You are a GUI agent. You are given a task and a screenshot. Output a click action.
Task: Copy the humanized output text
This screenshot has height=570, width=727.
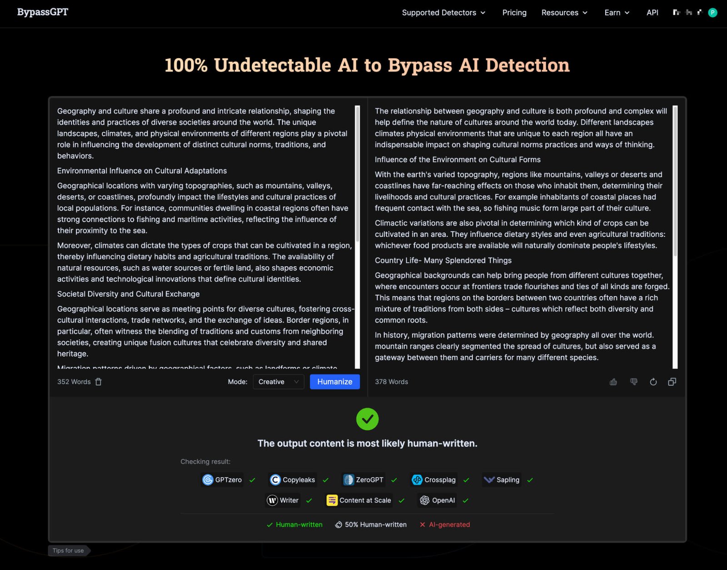(672, 382)
